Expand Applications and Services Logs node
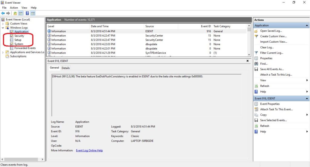 coord(3,52)
